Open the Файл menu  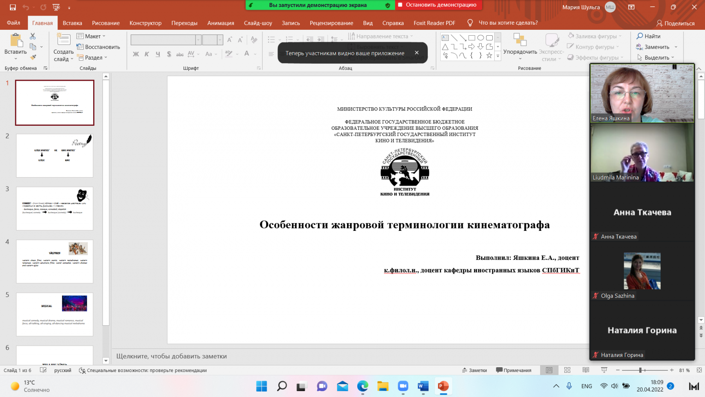13,23
